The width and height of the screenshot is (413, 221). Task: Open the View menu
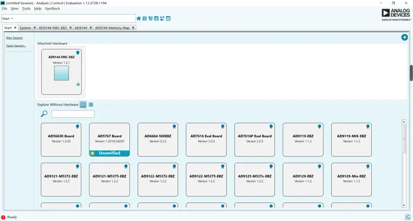[x=14, y=9]
